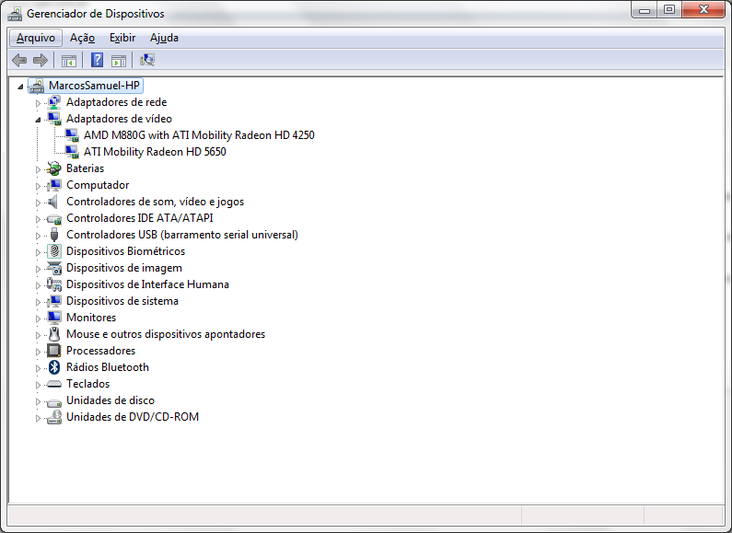The height and width of the screenshot is (533, 732).
Task: Expand the Processadores node
Action: click(38, 352)
